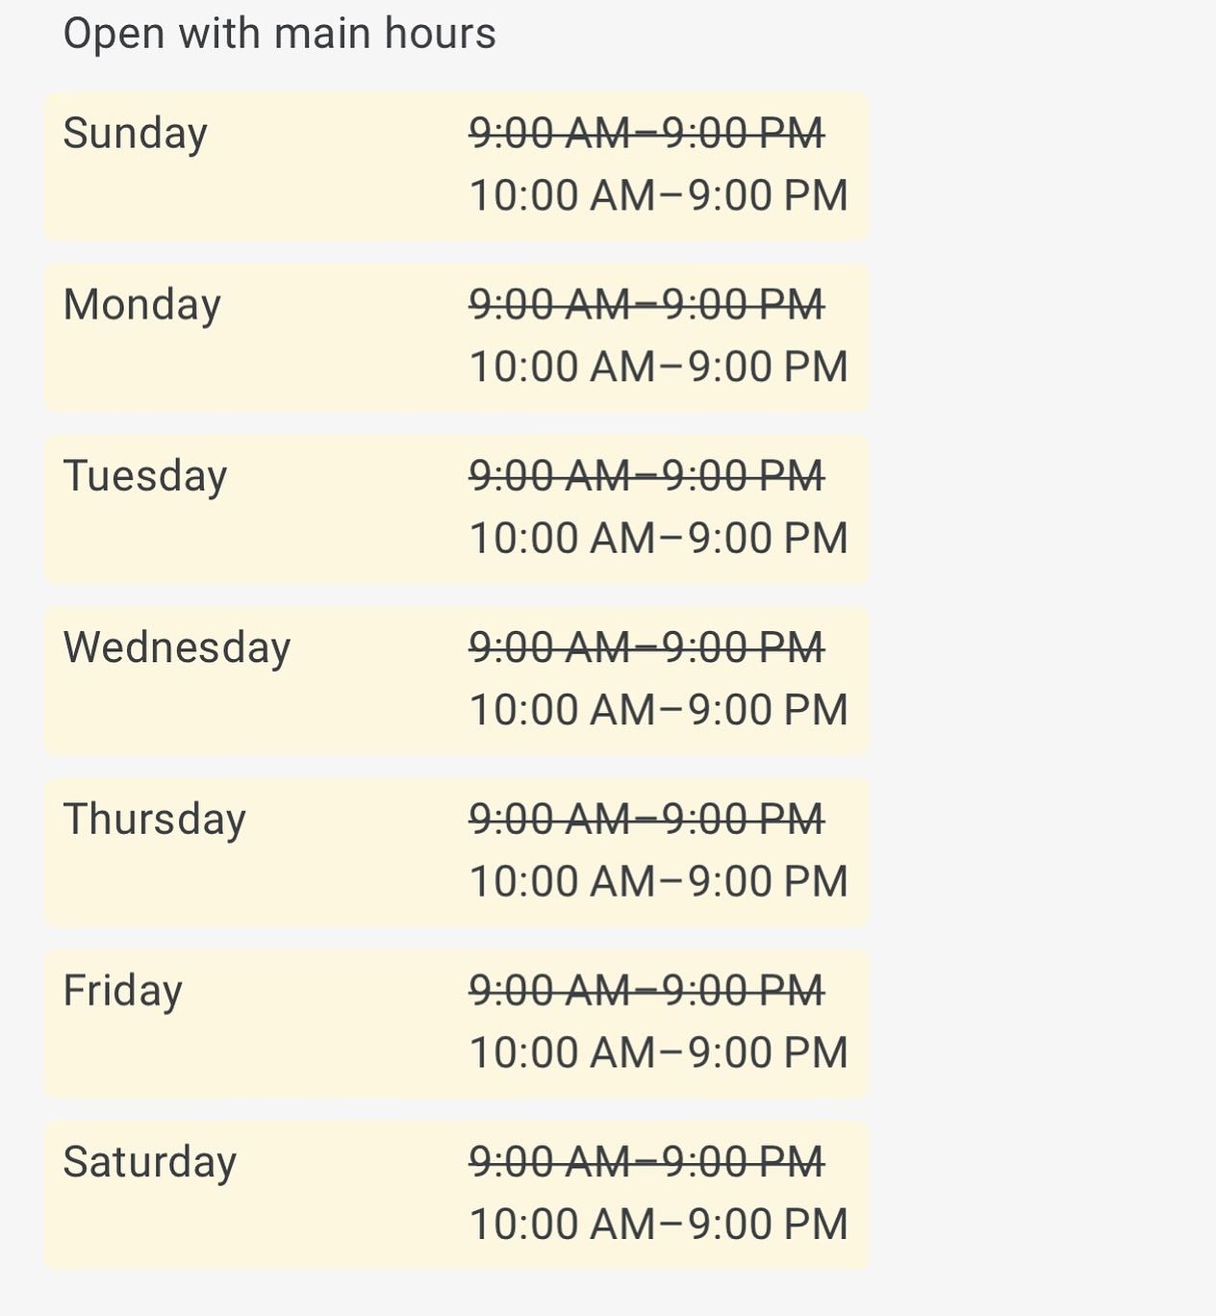Click Wednesday's new 10:00 AM–9:00 PM hours

pos(659,710)
